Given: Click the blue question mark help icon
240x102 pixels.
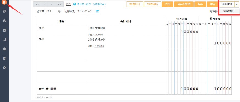Looking at the screenshot, I should tap(75, 4).
